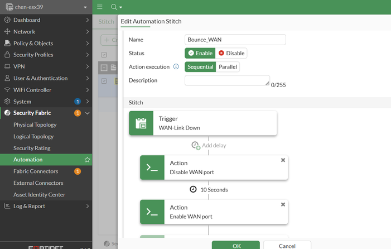
Task: Expand the Policy & Objects menu
Action: coord(46,44)
